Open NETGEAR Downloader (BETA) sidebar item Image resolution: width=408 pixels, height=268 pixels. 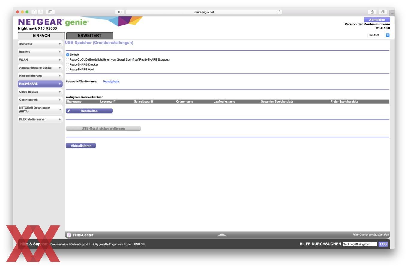click(x=40, y=109)
